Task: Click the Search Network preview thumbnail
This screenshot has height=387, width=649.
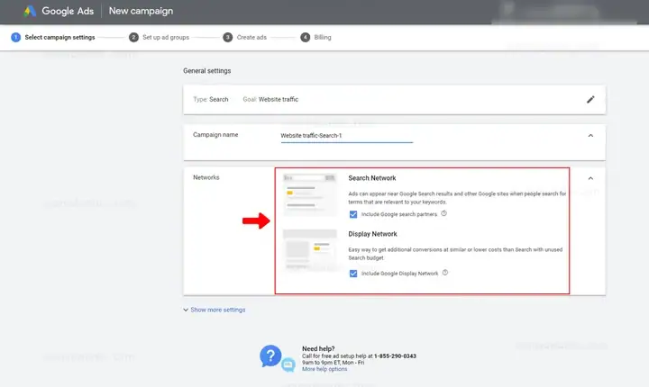Action: coord(309,194)
